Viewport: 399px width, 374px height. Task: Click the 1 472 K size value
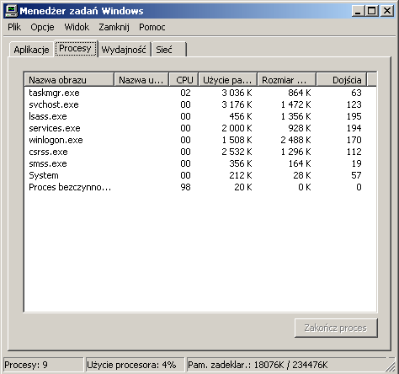295,104
